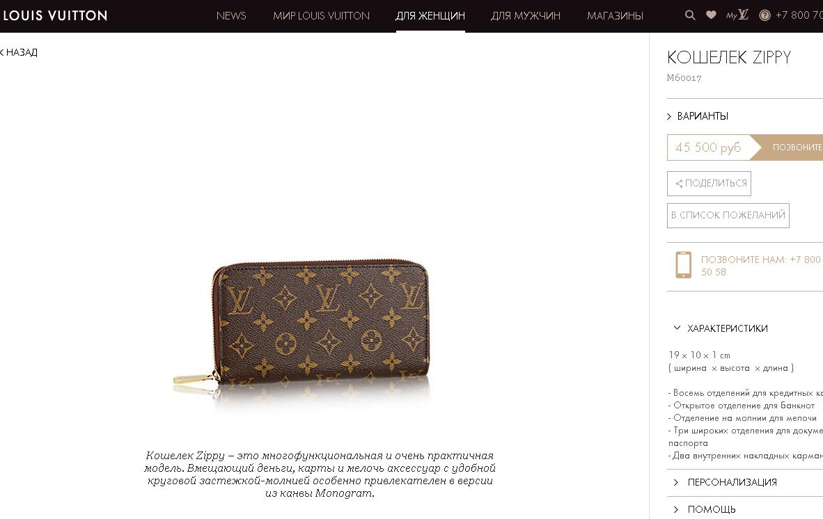Select the Для женщин menu tab
The width and height of the screenshot is (823, 519).
point(430,16)
